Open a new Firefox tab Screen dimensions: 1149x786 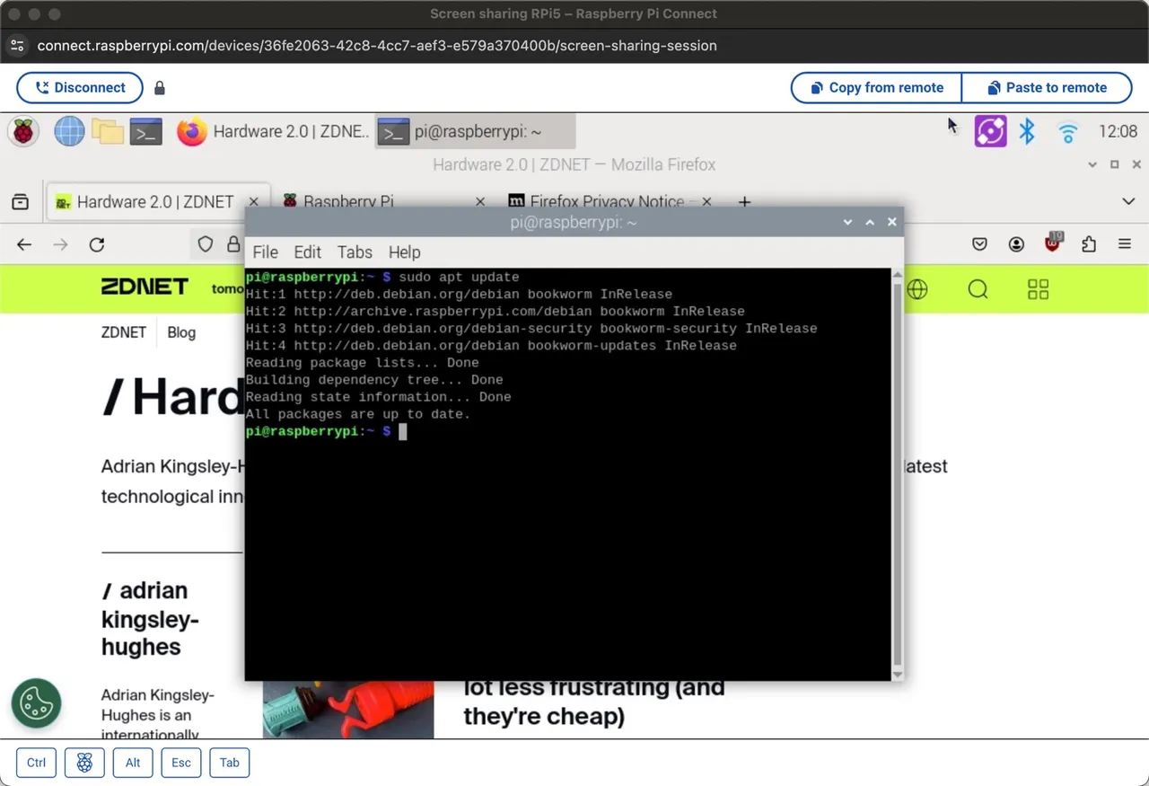[744, 202]
